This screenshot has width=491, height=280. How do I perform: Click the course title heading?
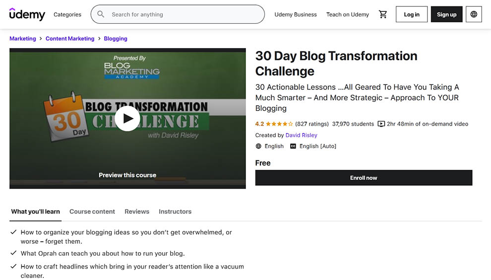tap(336, 64)
